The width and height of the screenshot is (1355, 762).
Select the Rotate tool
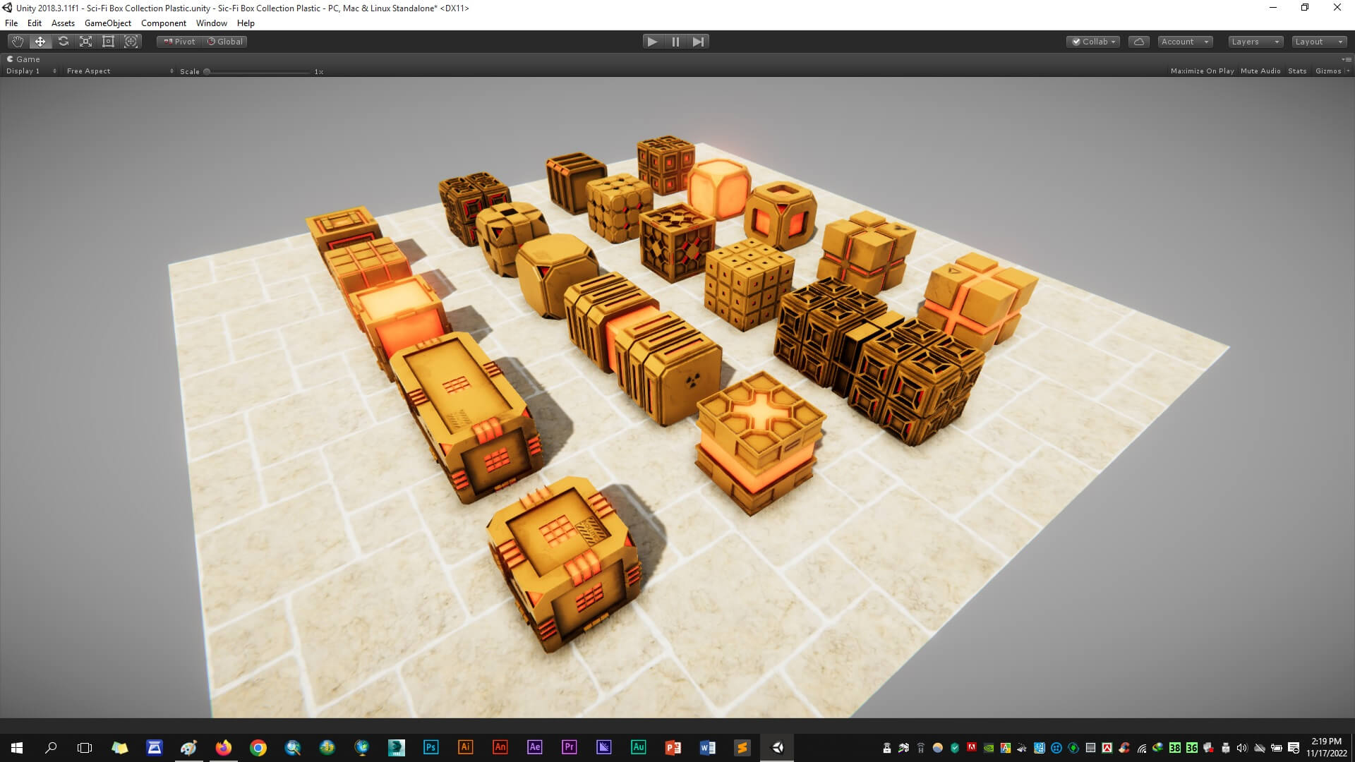[x=64, y=42]
